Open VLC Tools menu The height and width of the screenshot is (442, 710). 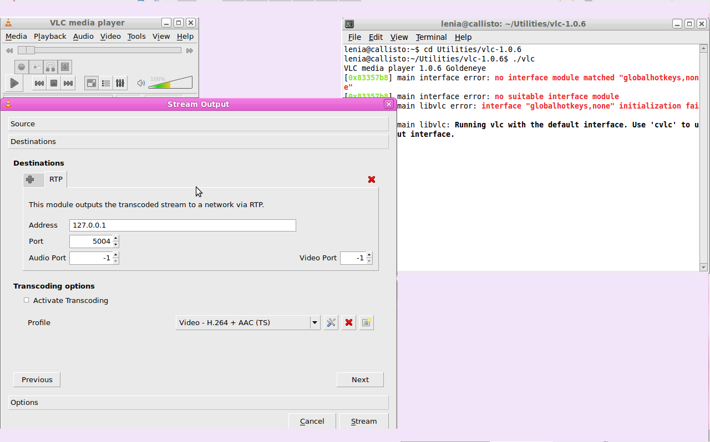coord(136,37)
